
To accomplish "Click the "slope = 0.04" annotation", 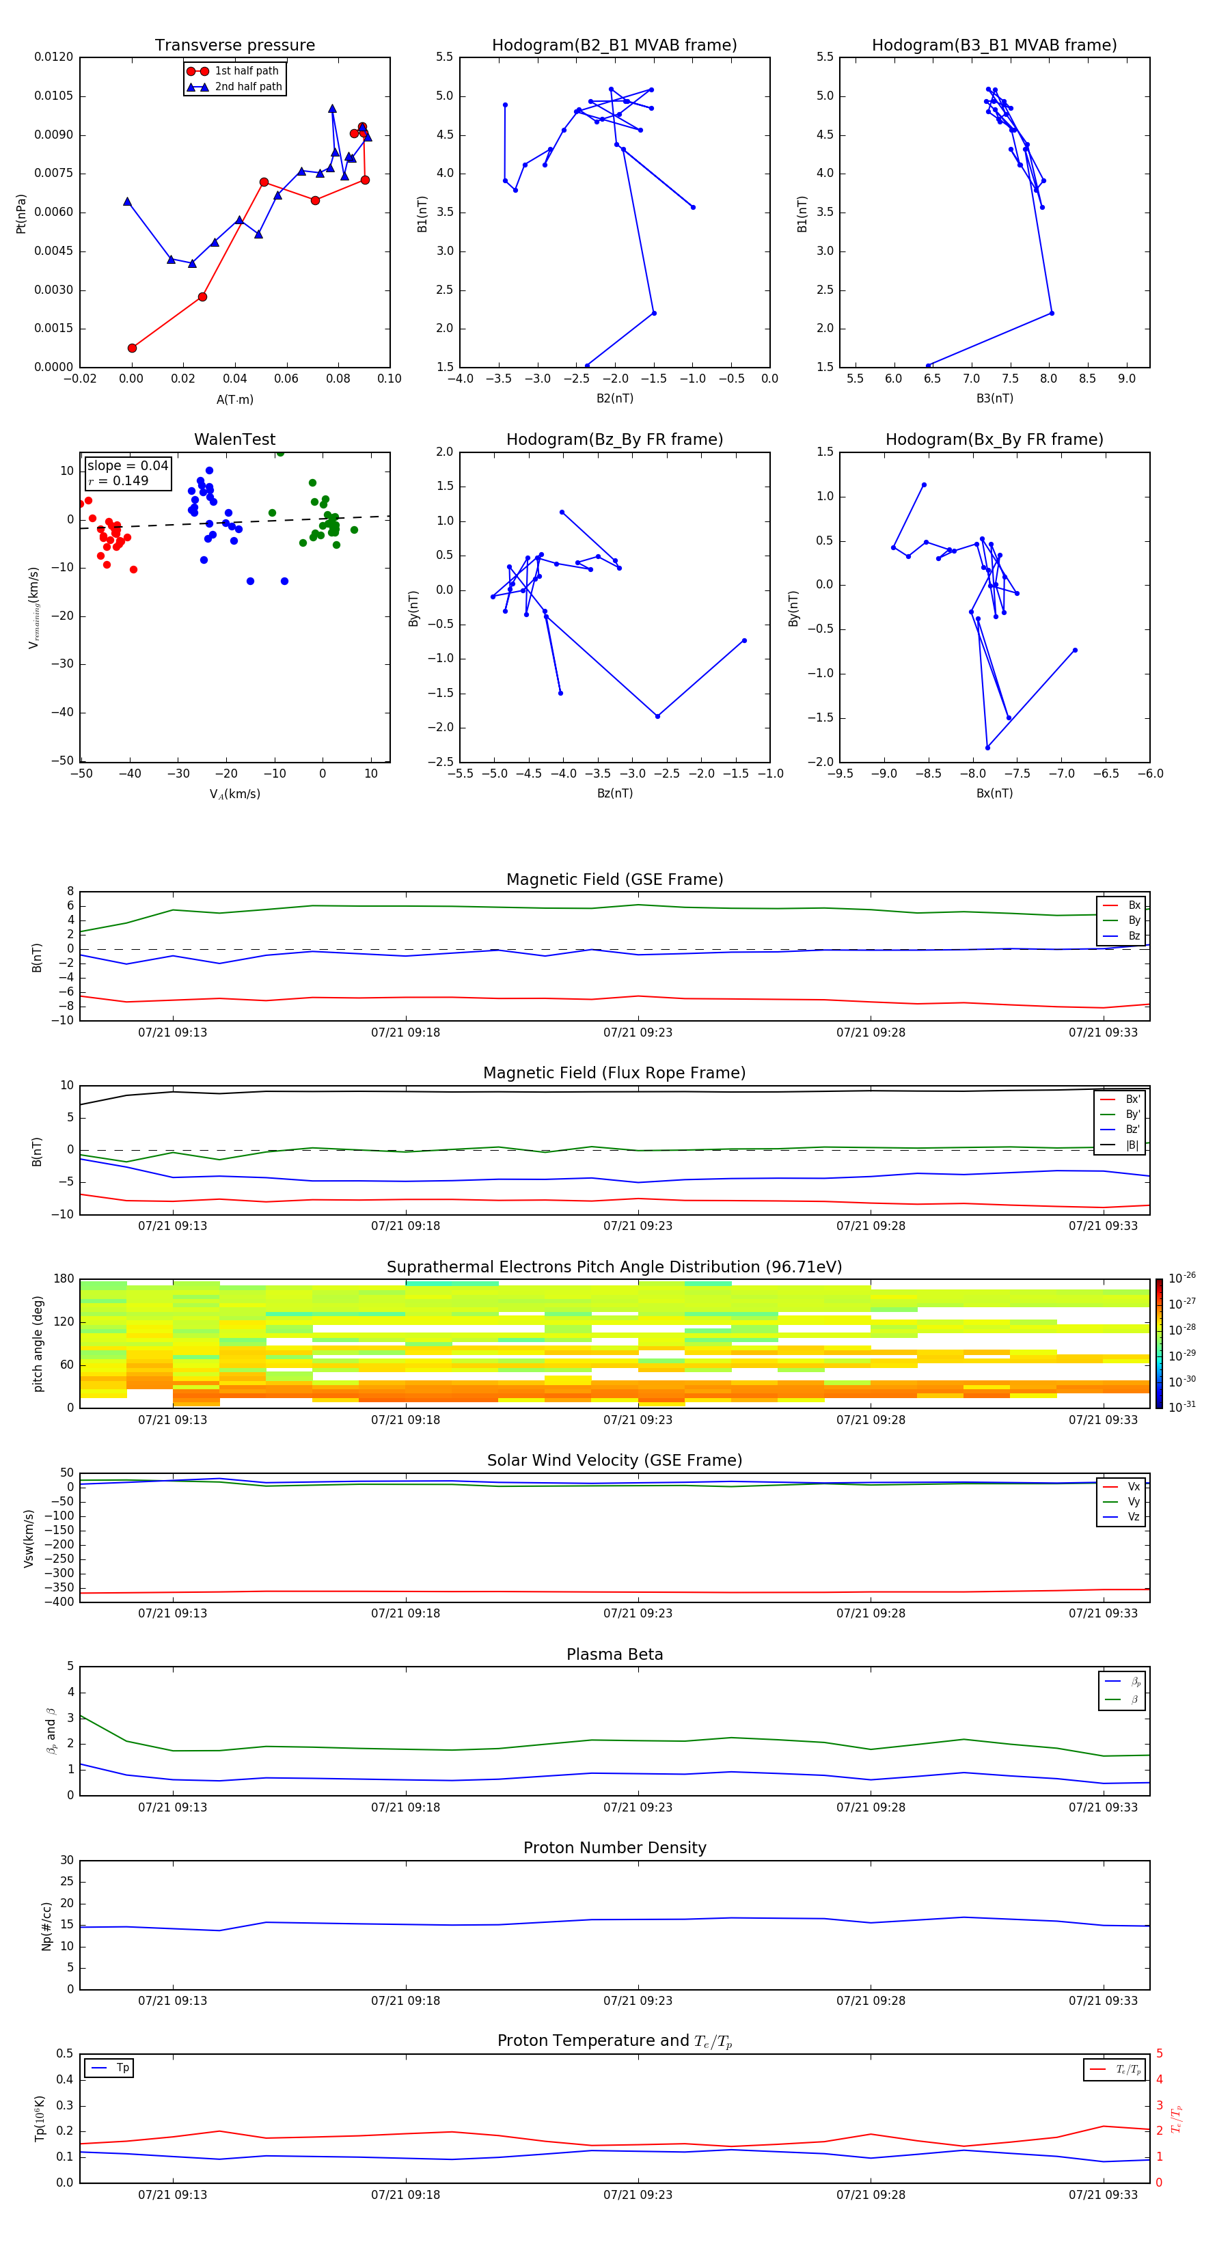I will pos(128,466).
